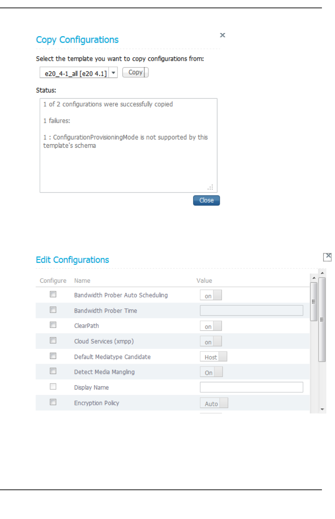
Task: Open the template selection dropdown arrow
Action: pyautogui.click(x=114, y=73)
